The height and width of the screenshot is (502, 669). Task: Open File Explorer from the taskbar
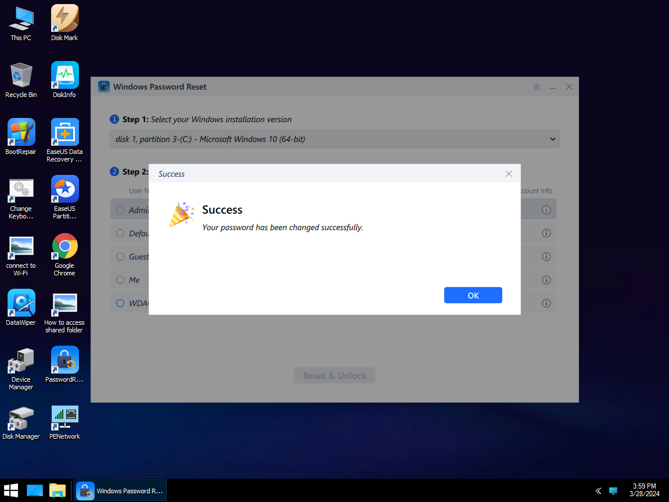57,490
